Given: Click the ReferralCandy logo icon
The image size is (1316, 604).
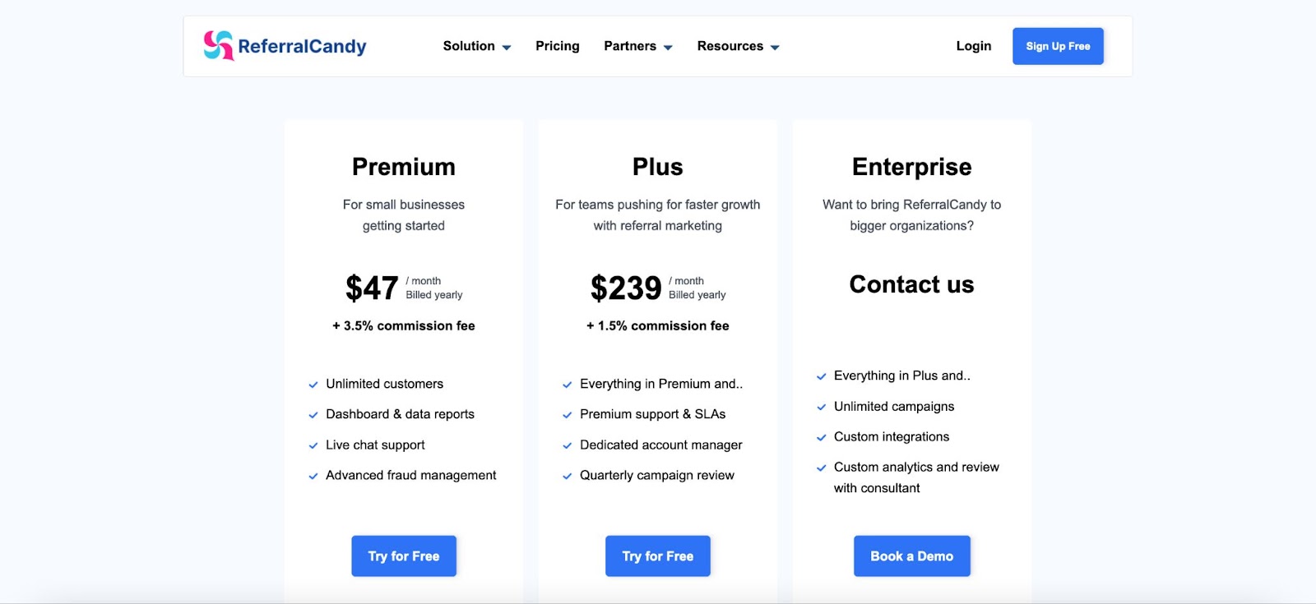Looking at the screenshot, I should (215, 46).
